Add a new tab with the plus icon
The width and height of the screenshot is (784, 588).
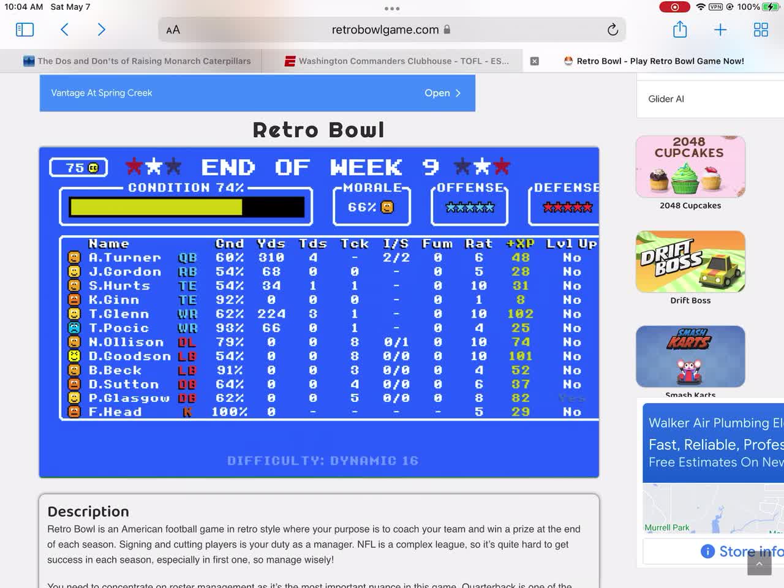720,29
